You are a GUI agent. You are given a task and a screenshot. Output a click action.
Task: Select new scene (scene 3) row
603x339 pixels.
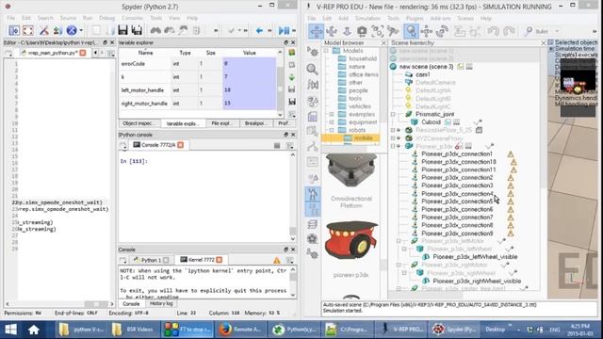coord(426,67)
